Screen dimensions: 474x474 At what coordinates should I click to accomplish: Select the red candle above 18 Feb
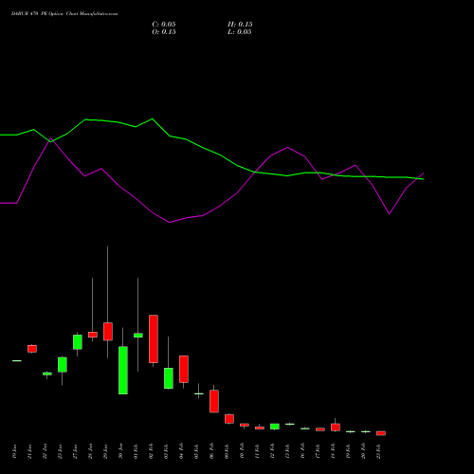(x=336, y=428)
